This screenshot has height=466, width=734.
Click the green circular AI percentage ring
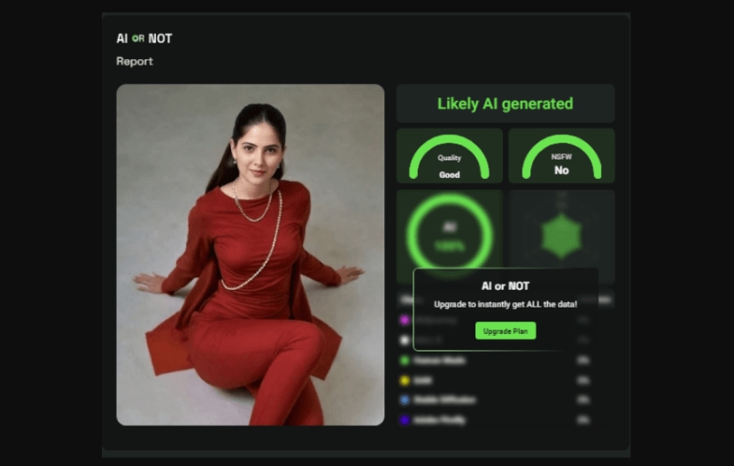450,236
